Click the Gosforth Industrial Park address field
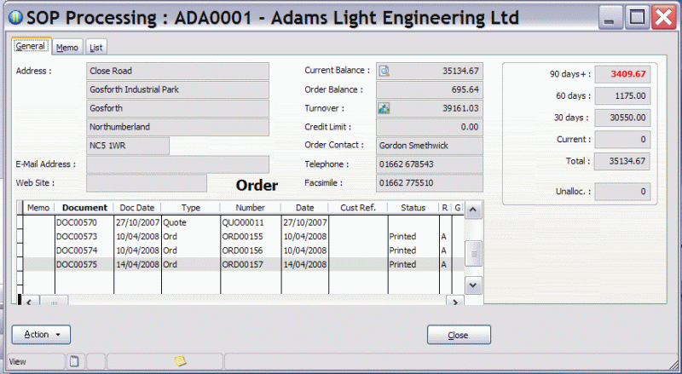682x374 pixels. [x=177, y=89]
